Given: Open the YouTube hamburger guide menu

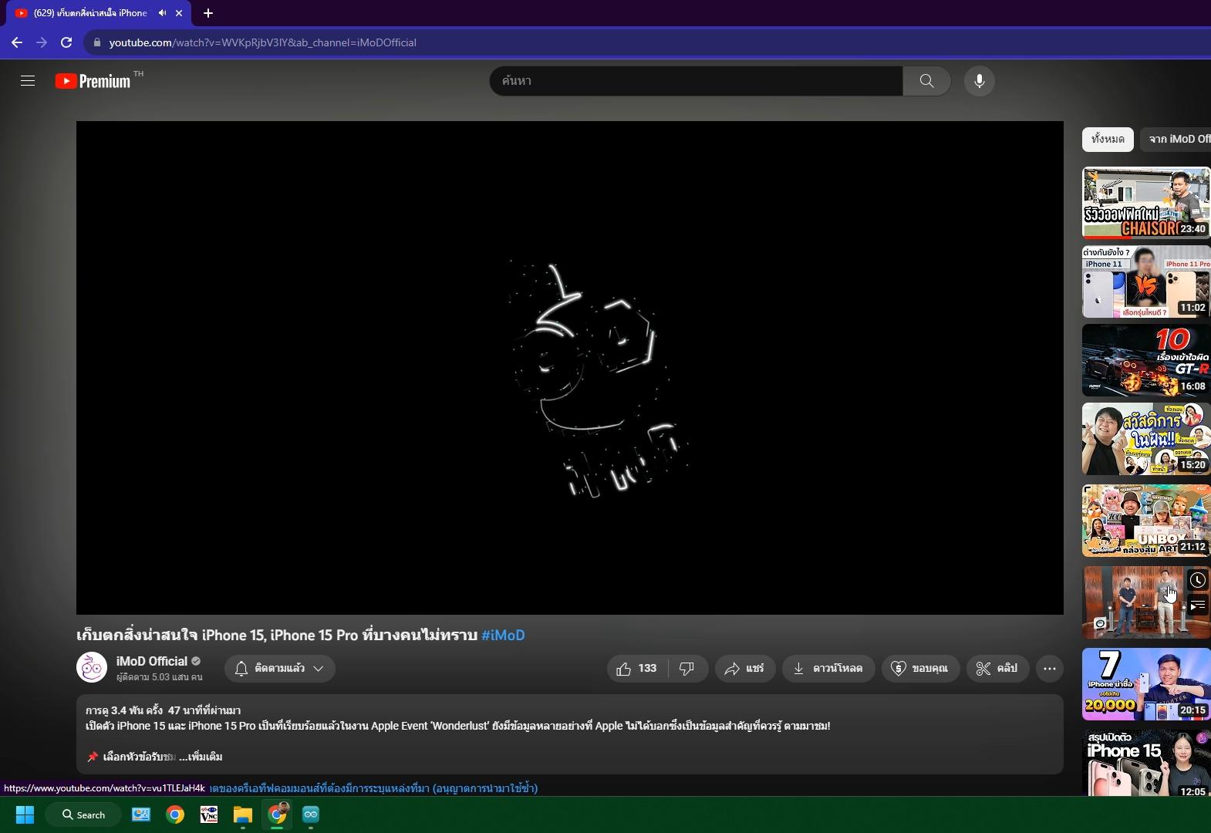Looking at the screenshot, I should [x=28, y=81].
